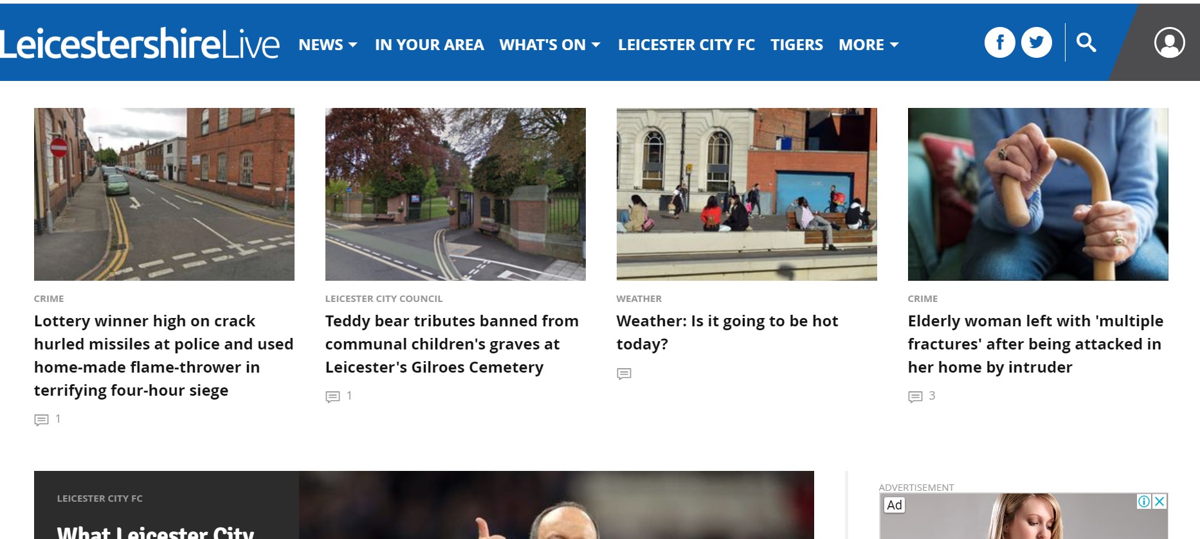
Task: Open the 'Is it going to be hot' headline
Action: (727, 332)
